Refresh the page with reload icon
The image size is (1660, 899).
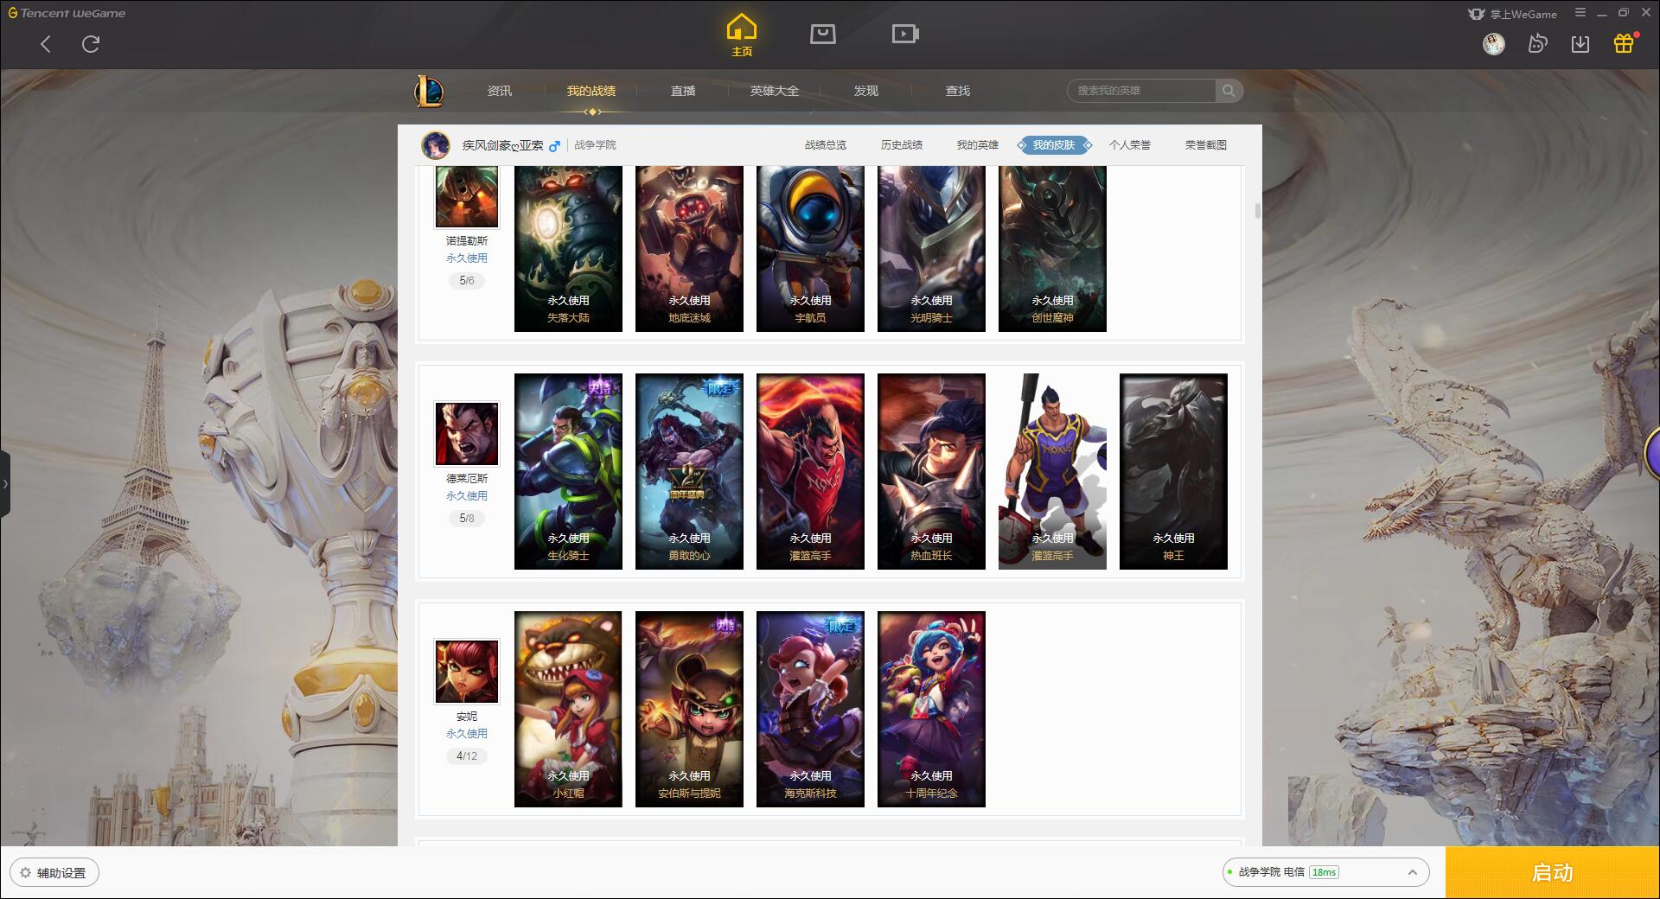[91, 44]
